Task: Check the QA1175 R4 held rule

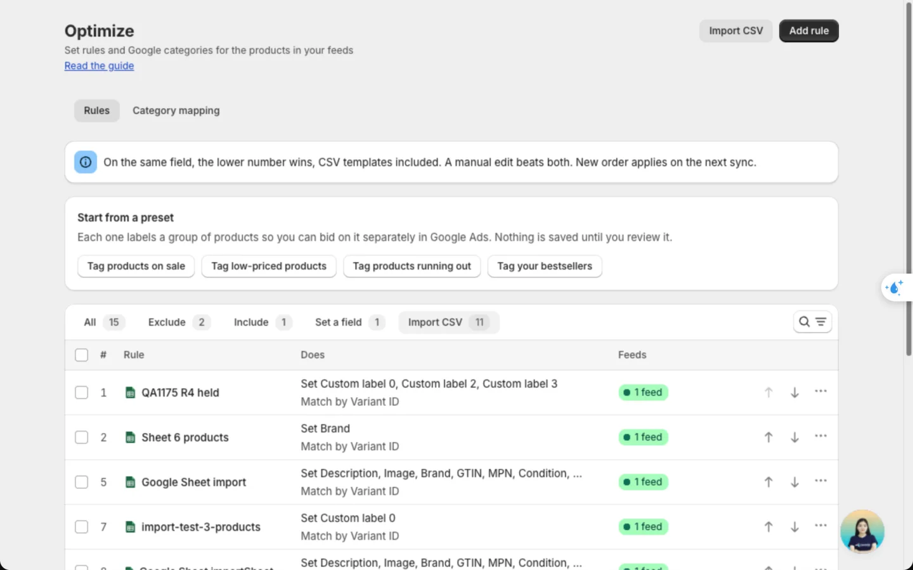Action: [x=82, y=393]
